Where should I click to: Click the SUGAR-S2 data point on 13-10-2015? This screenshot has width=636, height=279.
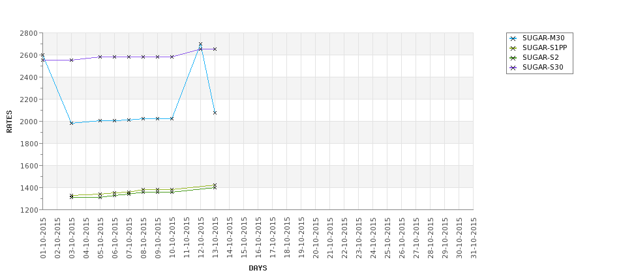(215, 187)
